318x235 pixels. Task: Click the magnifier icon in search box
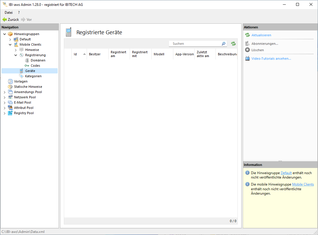tap(224, 44)
